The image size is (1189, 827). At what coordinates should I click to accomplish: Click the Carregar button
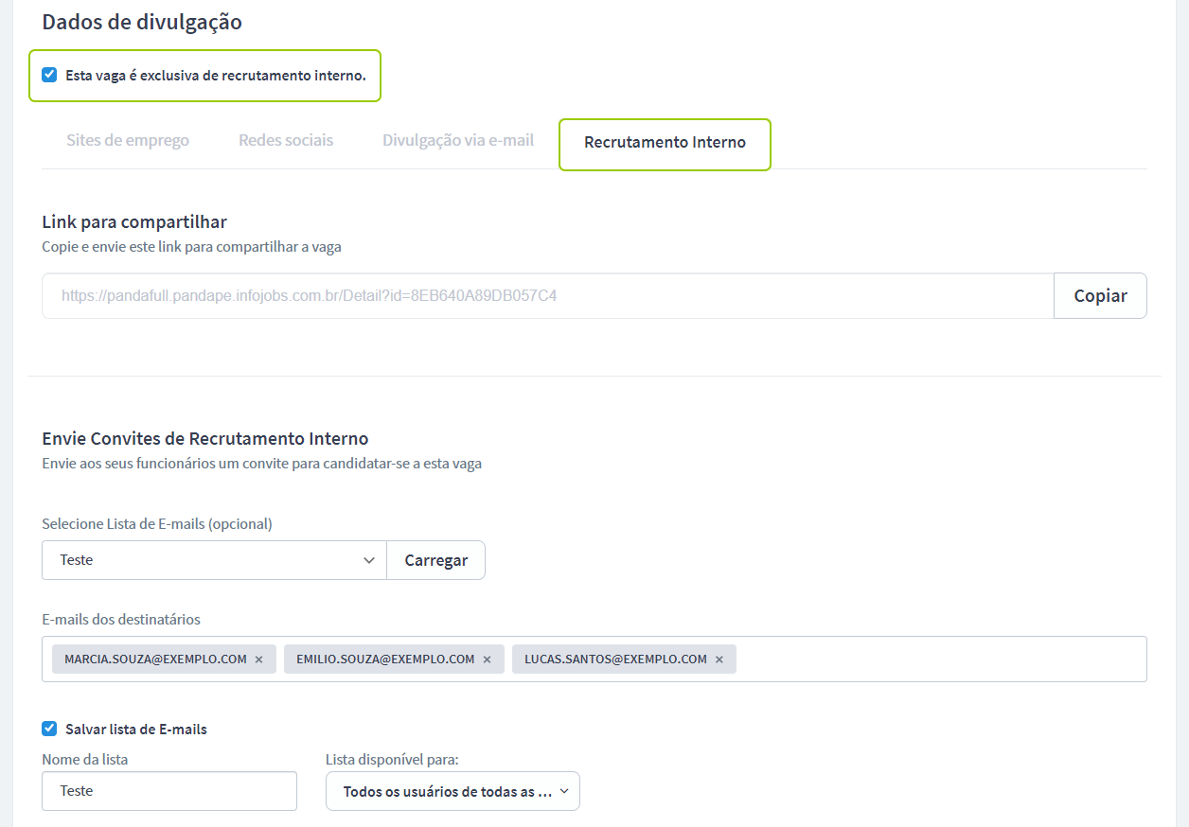(x=436, y=560)
